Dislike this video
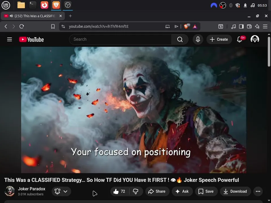Viewport: 271px width, 203px height. coord(136,191)
